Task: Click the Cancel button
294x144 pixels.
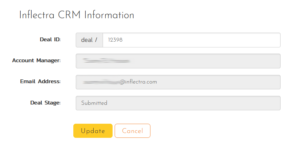Action: [x=132, y=131]
